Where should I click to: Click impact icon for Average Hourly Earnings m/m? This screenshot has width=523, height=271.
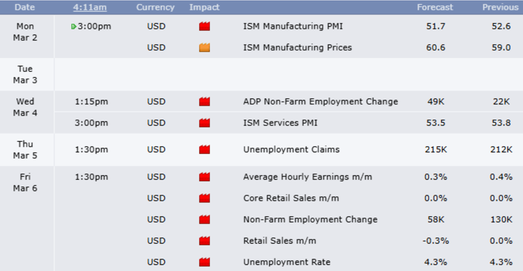tap(204, 177)
